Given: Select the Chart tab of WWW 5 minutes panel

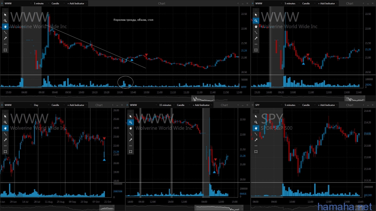Looking at the screenshot, I should (350, 4).
